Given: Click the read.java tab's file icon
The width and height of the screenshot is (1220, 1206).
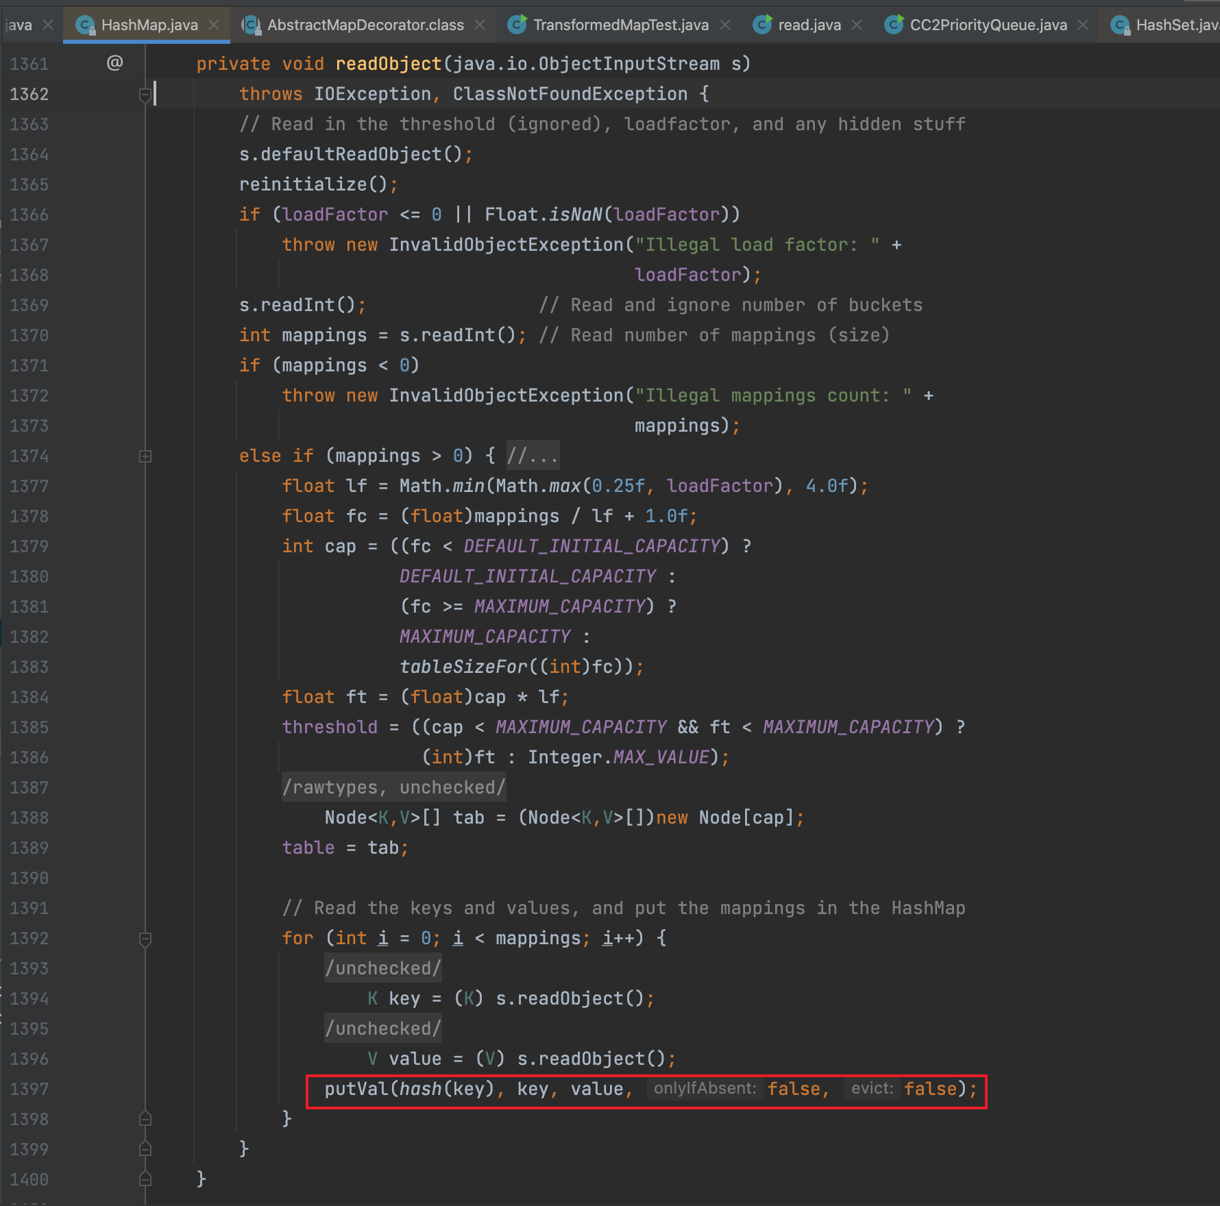Looking at the screenshot, I should coord(762,25).
